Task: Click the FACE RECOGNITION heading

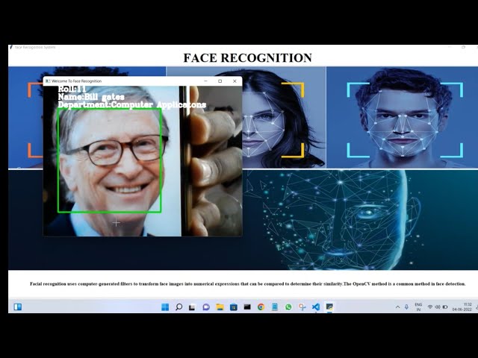Action: click(247, 58)
